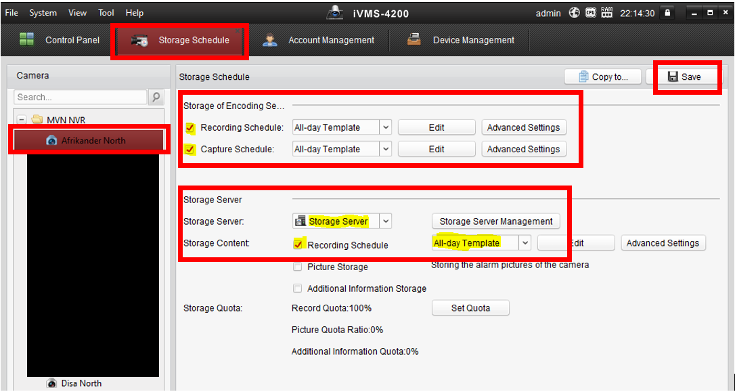This screenshot has width=735, height=392.
Task: Enable Additional Information Storage checkbox
Action: tap(298, 288)
